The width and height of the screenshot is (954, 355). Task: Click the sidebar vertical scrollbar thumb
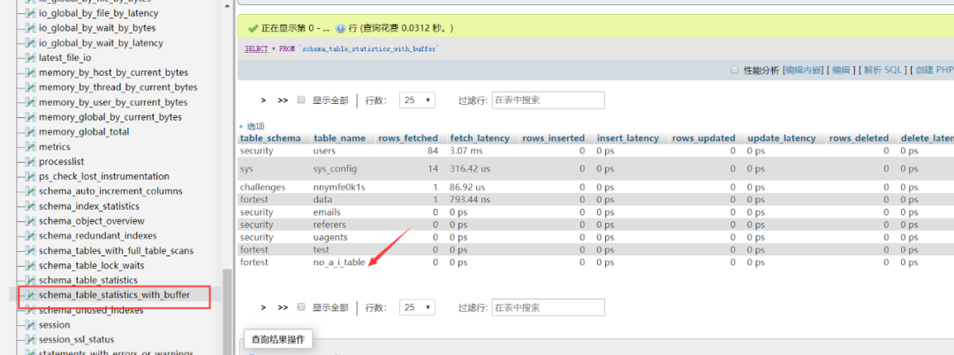[x=227, y=313]
